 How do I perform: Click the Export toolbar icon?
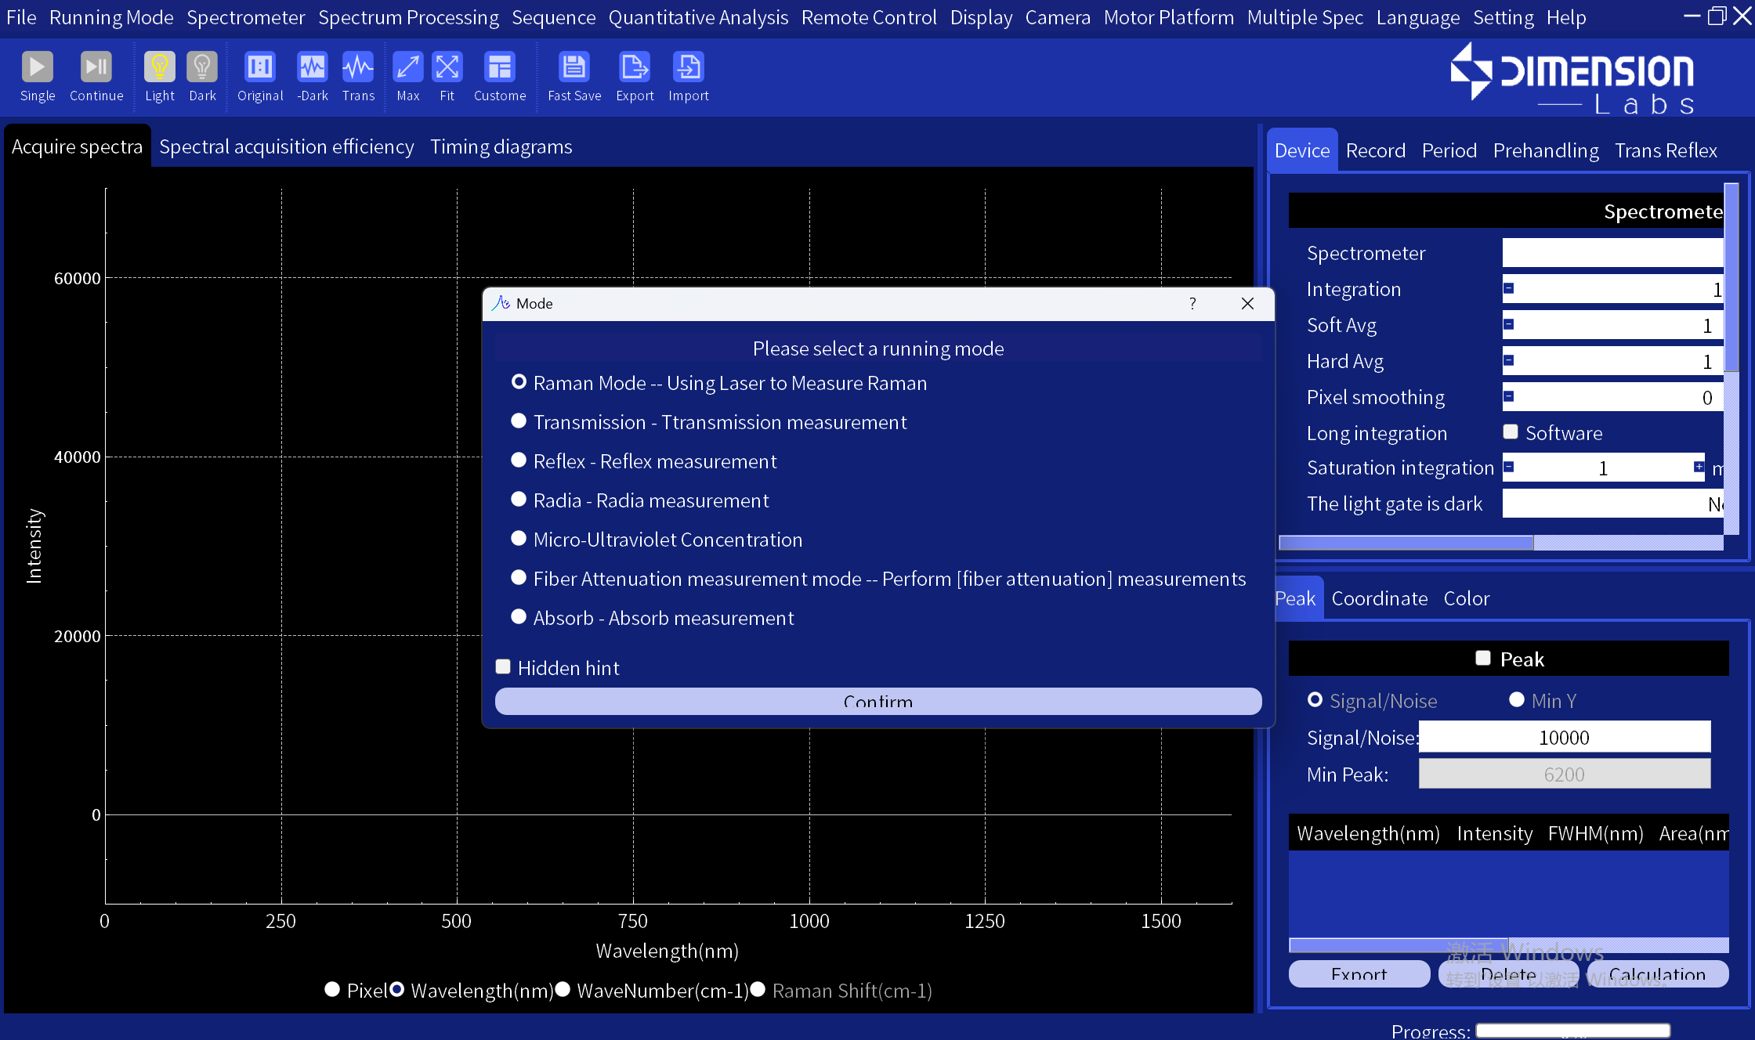pos(634,68)
